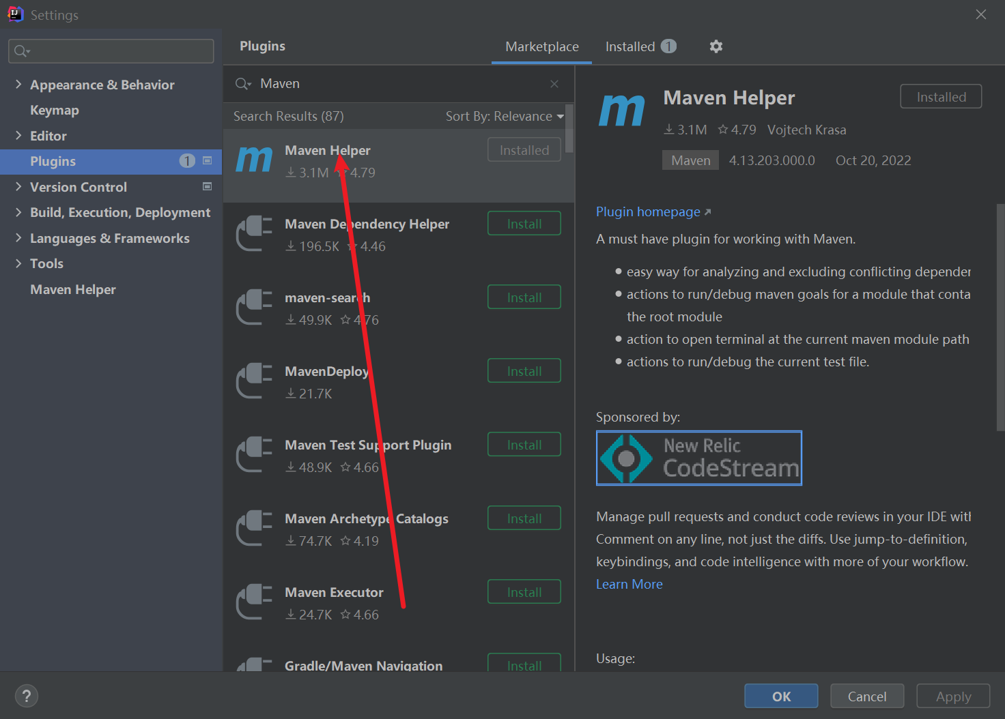Click Installed button in Maven Helper row
Viewport: 1005px width, 719px height.
click(x=524, y=150)
